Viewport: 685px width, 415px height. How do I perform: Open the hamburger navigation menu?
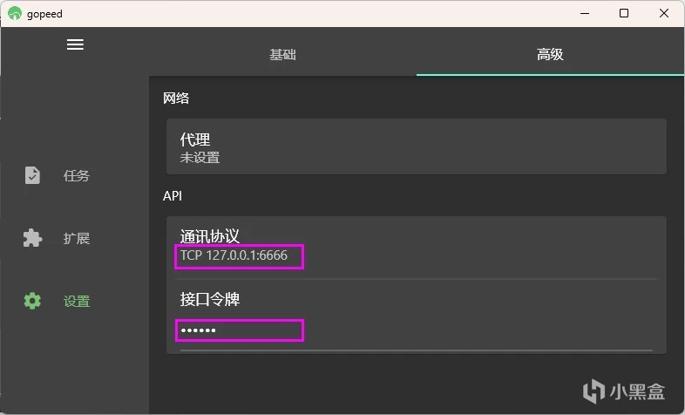[75, 44]
